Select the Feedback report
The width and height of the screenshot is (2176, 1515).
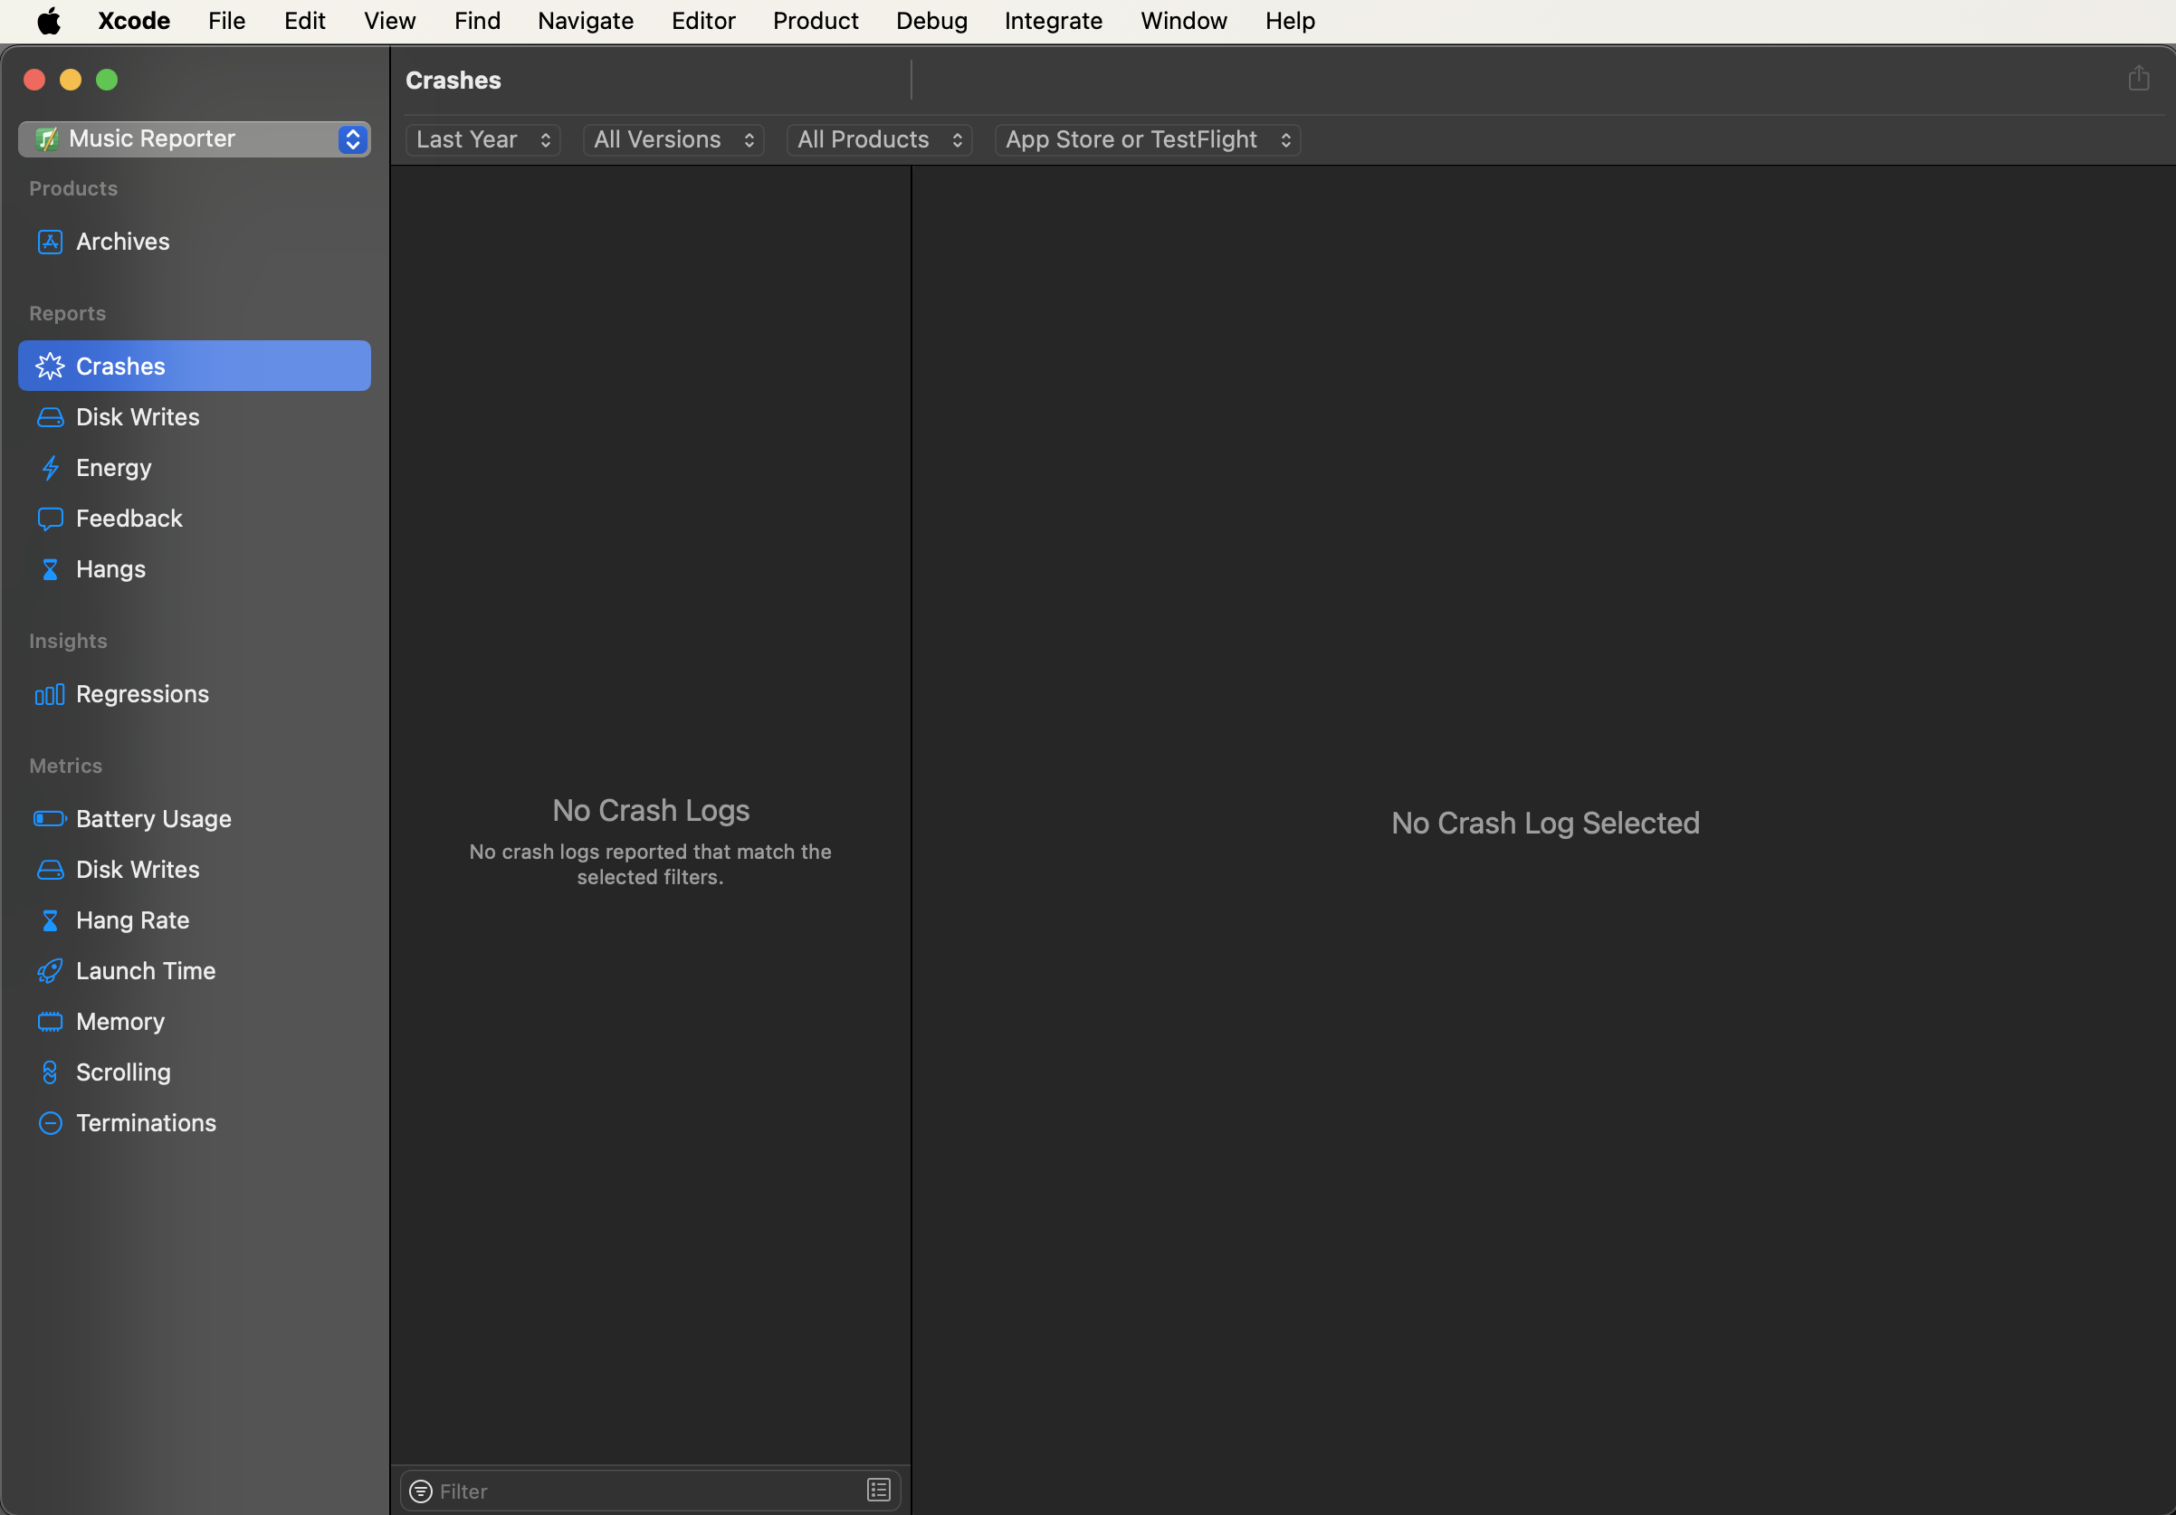(x=195, y=519)
